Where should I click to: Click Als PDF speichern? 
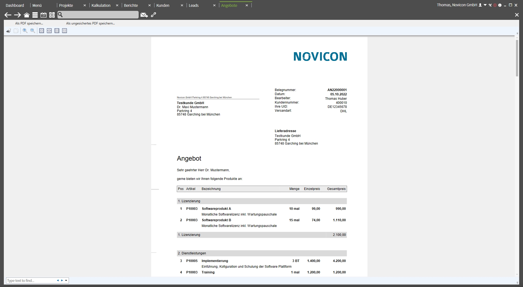click(x=29, y=23)
